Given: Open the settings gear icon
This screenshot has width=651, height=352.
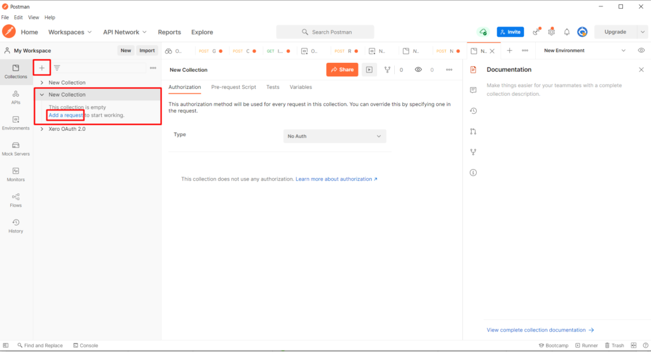Looking at the screenshot, I should pyautogui.click(x=551, y=32).
